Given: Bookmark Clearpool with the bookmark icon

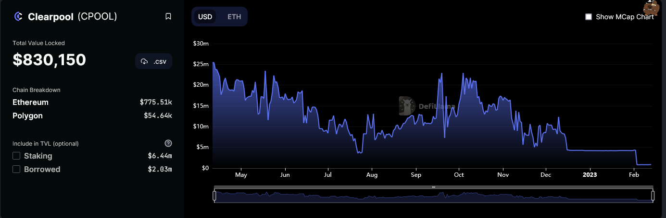Looking at the screenshot, I should click(168, 17).
